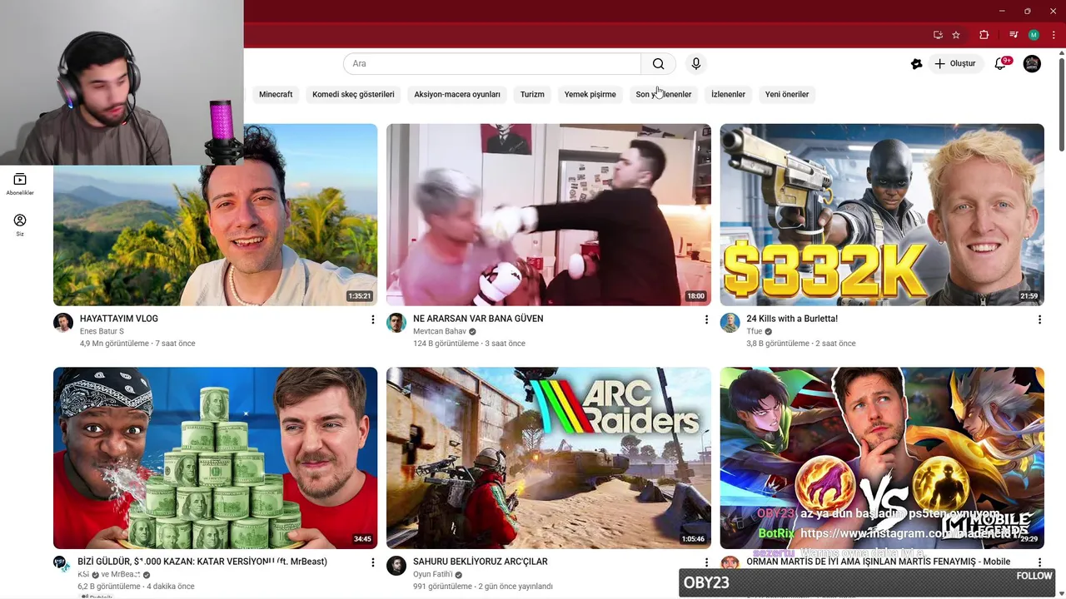1066x599 pixels.
Task: Open YouTube account avatar menu
Action: coord(1032,64)
